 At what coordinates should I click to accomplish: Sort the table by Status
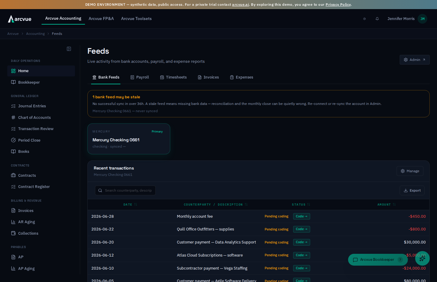point(301,205)
